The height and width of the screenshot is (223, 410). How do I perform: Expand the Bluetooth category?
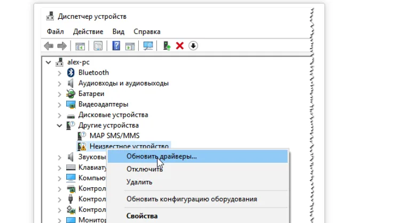click(59, 73)
